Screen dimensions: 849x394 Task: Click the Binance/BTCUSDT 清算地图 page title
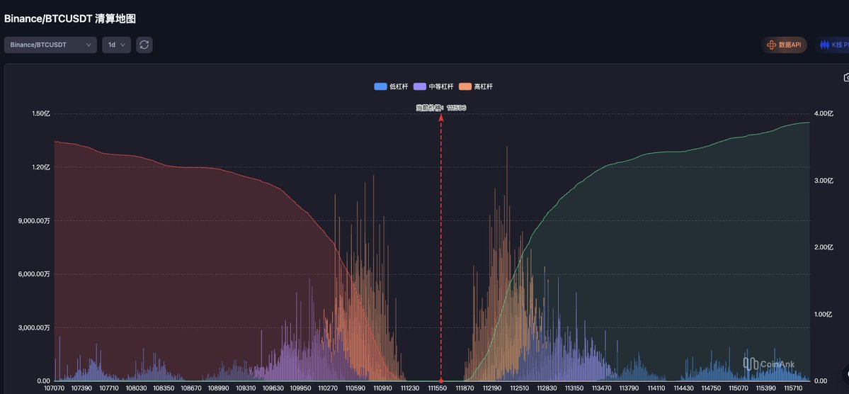[70, 18]
